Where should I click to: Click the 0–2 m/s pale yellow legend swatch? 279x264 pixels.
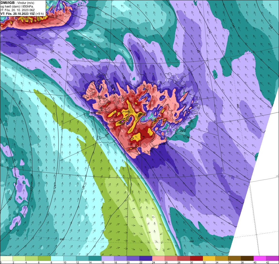coord(6,258)
